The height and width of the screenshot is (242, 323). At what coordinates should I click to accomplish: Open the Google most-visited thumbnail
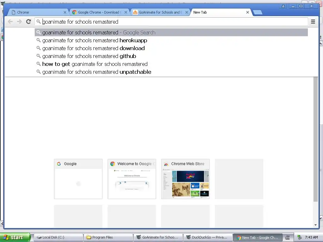(78, 179)
